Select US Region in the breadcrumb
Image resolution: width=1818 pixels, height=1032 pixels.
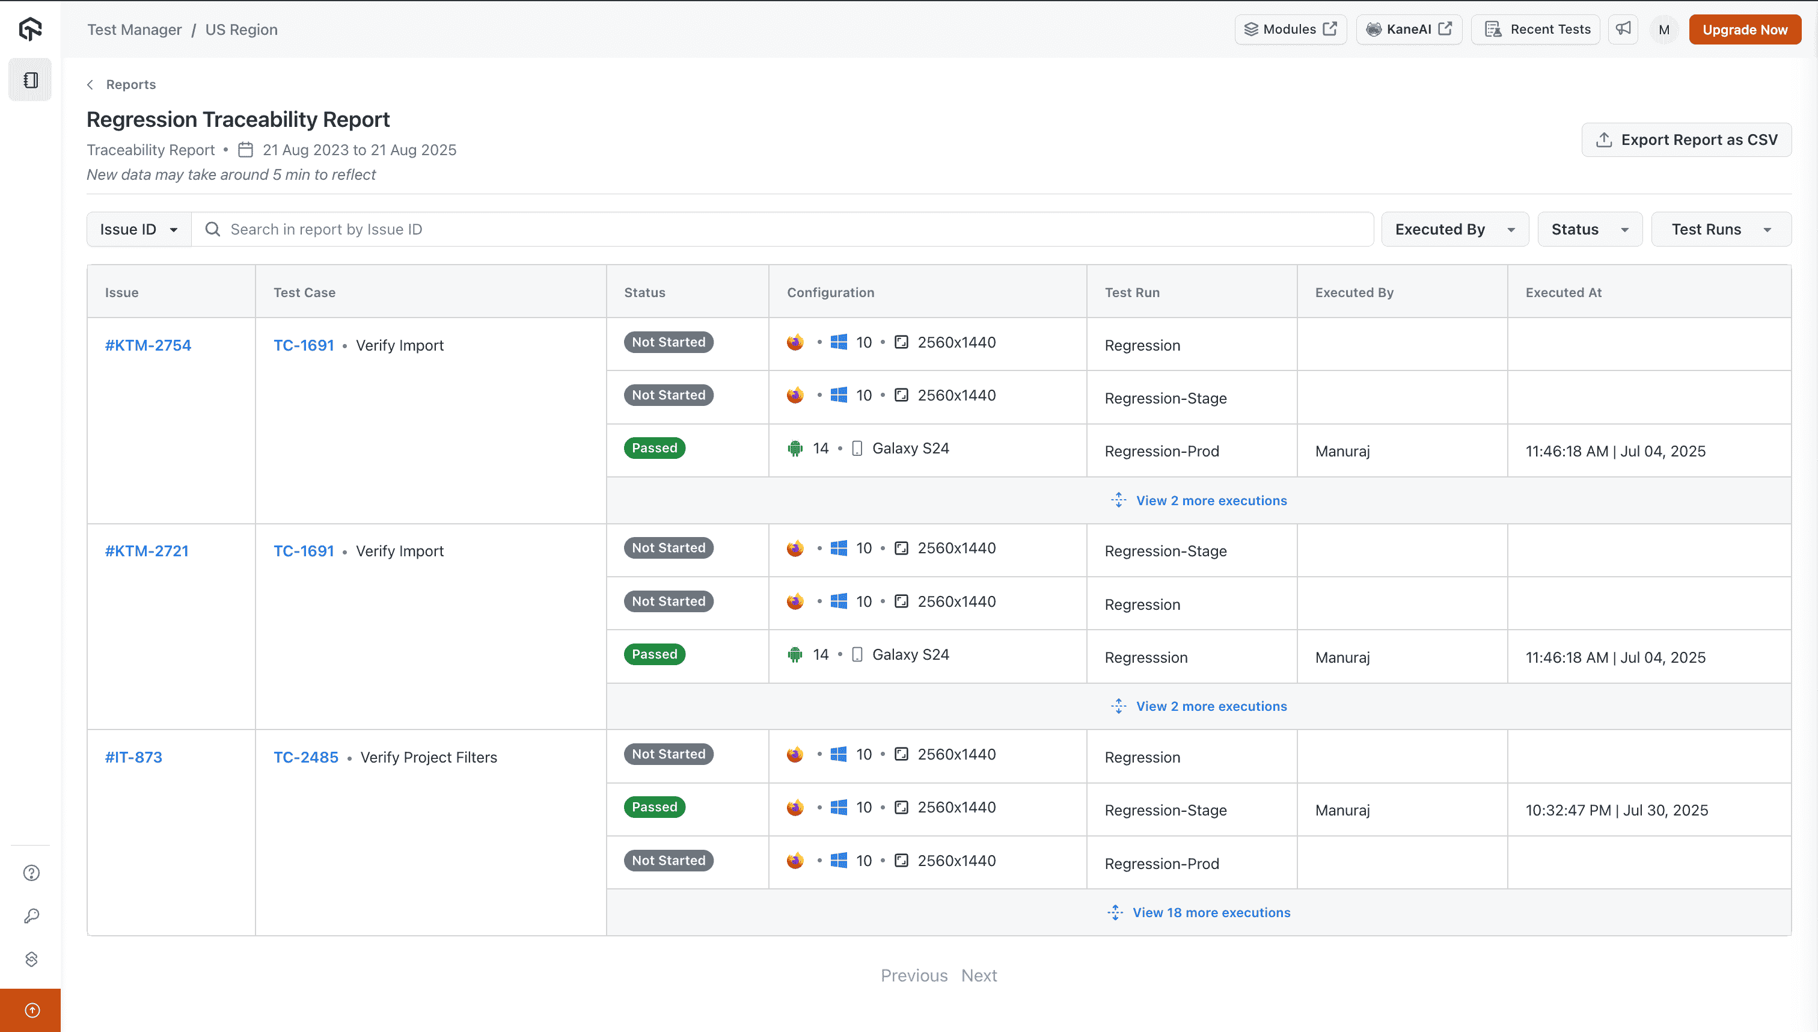tap(242, 29)
